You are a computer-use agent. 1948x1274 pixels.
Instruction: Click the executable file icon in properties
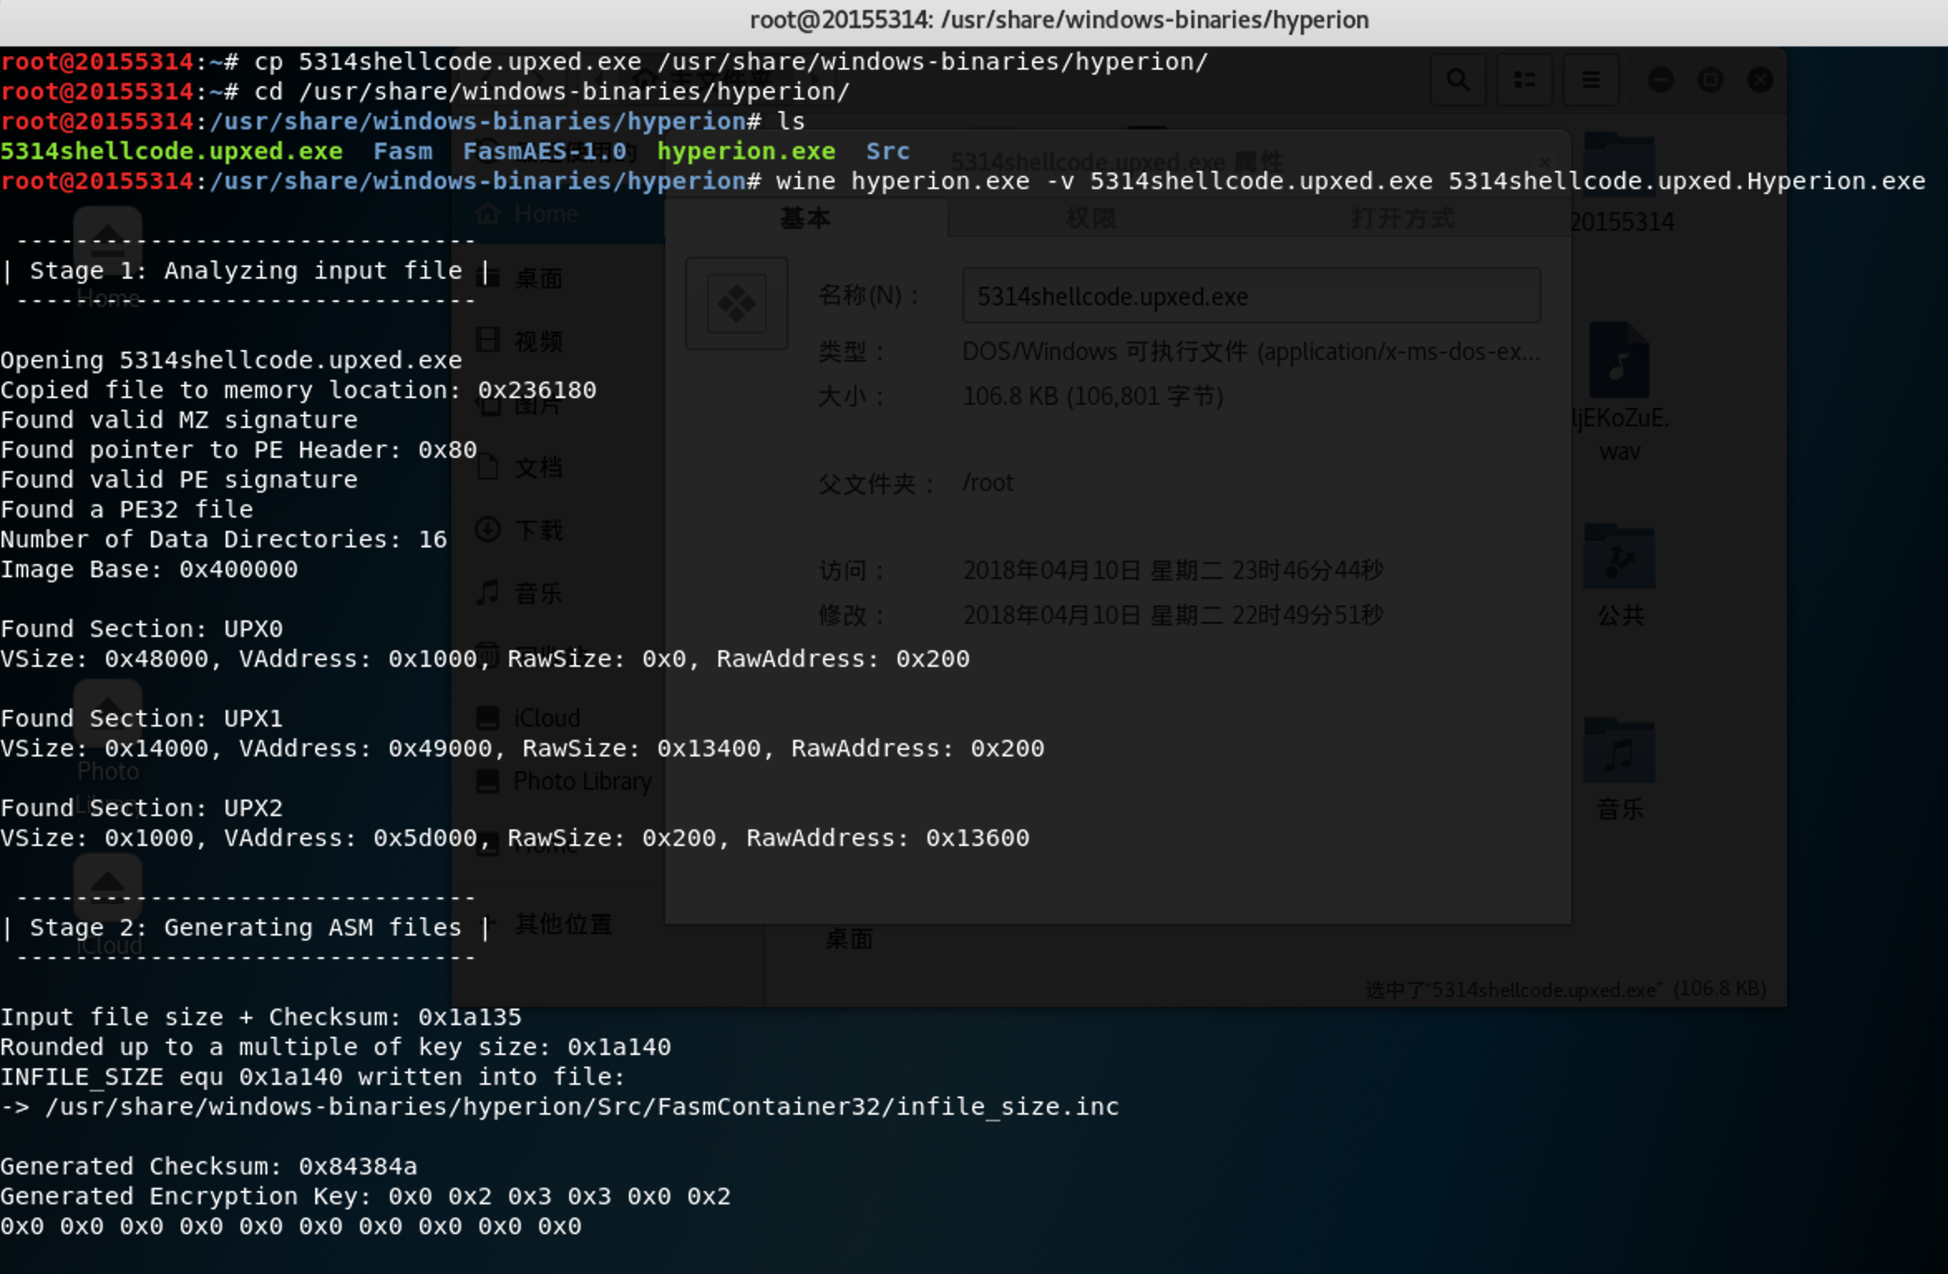tap(736, 304)
